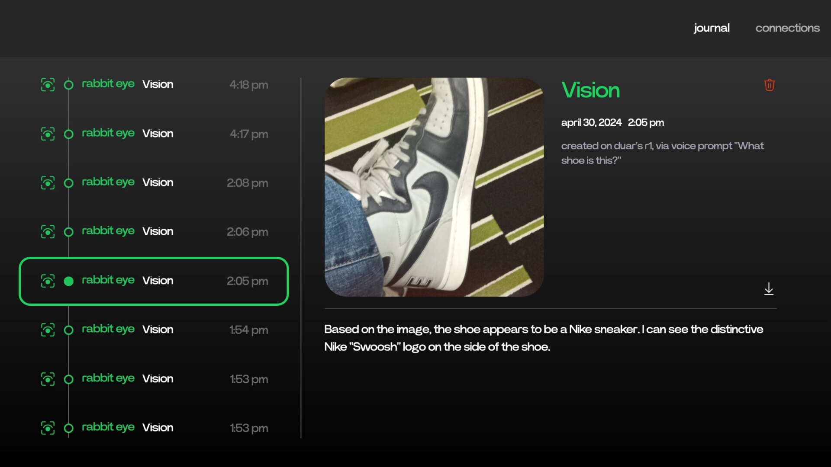
Task: Click the hollow timeline circle beside the 1:54 pm entry
Action: [69, 330]
